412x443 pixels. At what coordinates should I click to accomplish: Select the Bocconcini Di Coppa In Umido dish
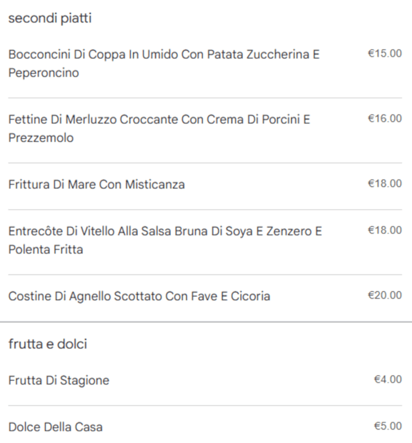click(x=164, y=55)
